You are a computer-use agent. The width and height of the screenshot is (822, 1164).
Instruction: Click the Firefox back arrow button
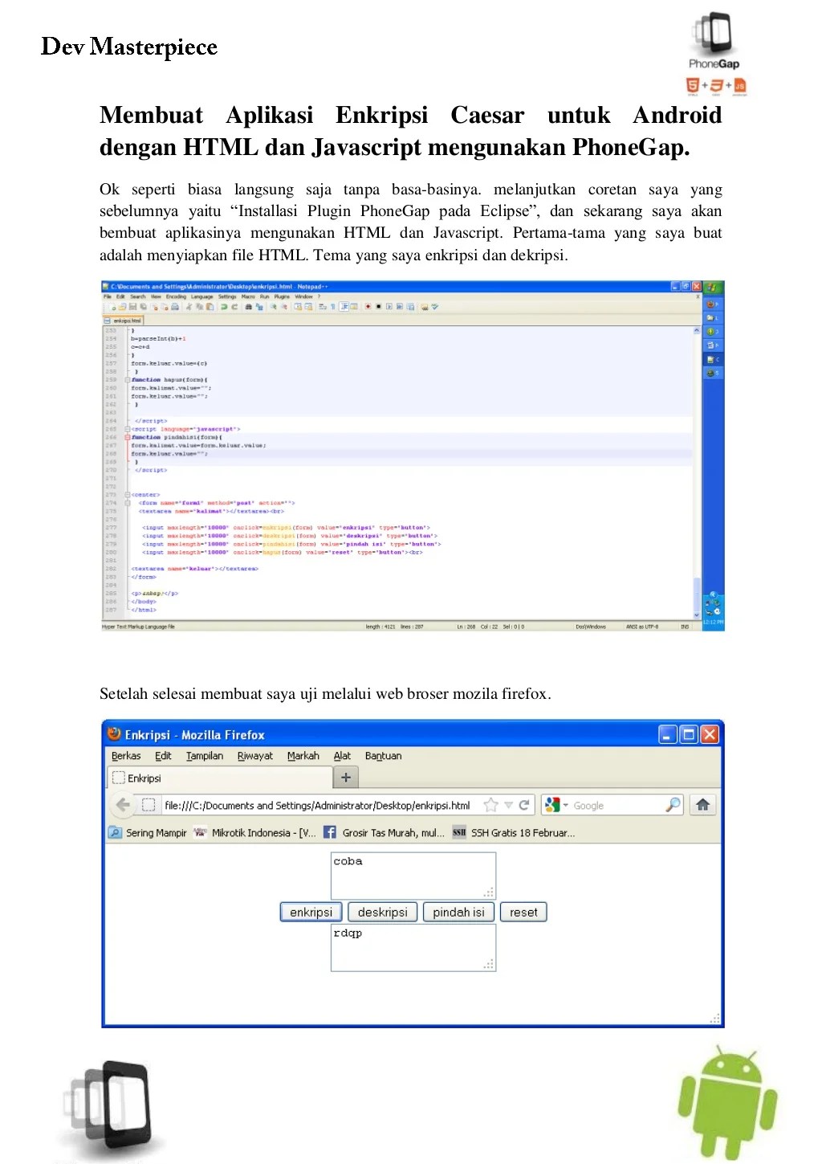(123, 805)
